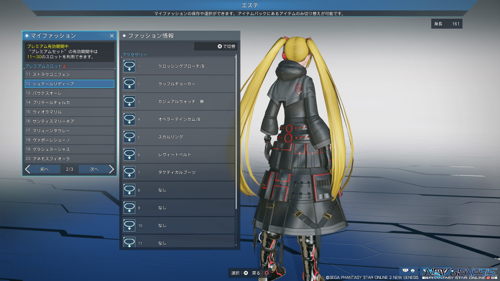Click the ファッション情報 panel title
The image size is (500, 281).
[x=151, y=36]
